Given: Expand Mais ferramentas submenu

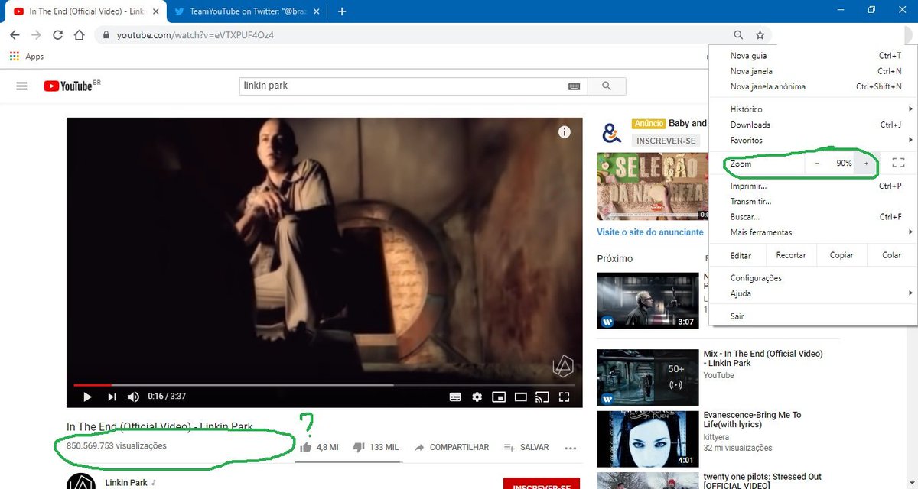Looking at the screenshot, I should coord(814,232).
